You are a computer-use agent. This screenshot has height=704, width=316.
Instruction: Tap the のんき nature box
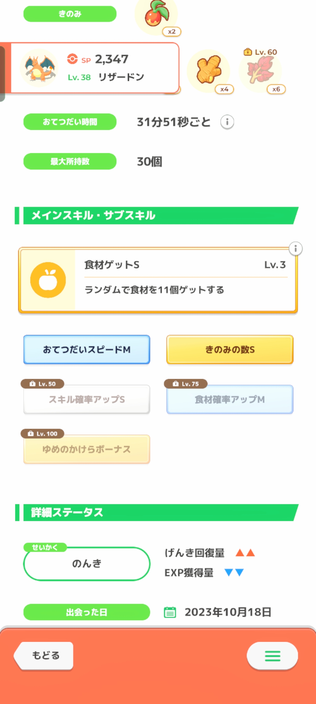[x=87, y=563]
